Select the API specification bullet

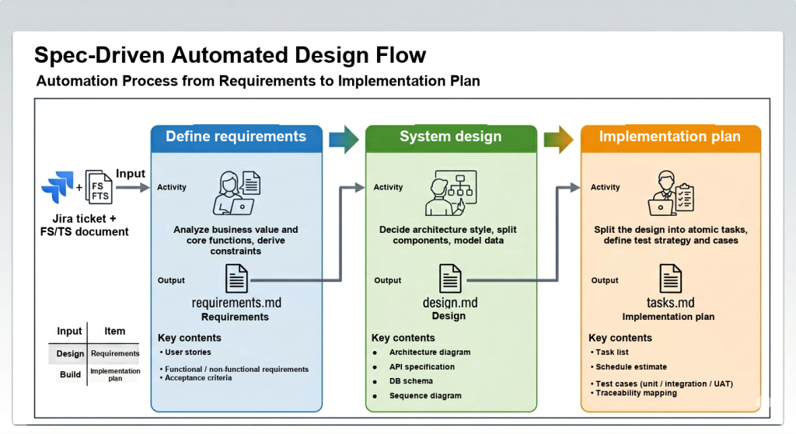414,366
